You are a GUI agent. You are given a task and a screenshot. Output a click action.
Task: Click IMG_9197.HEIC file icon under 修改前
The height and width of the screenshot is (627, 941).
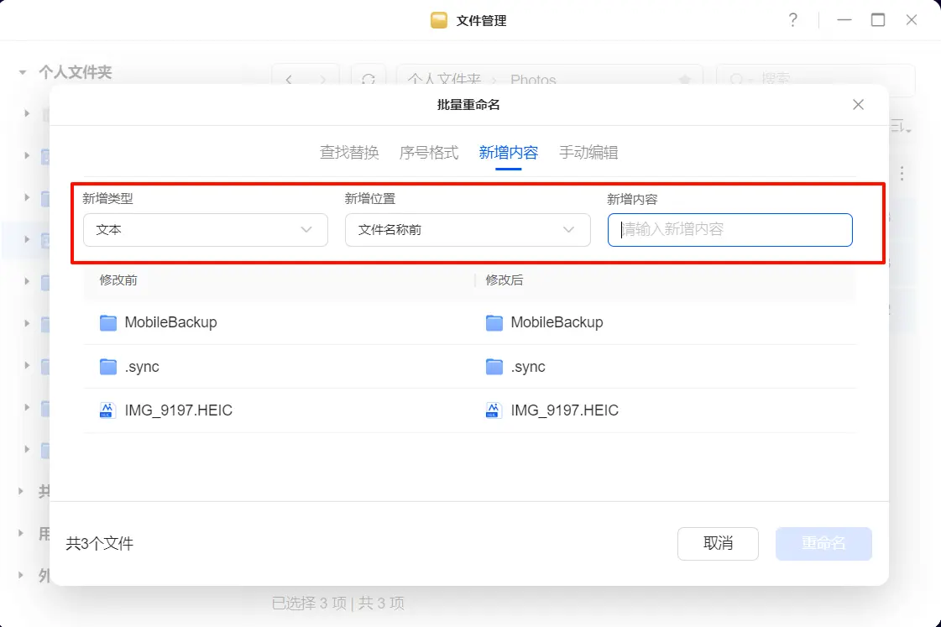[108, 410]
